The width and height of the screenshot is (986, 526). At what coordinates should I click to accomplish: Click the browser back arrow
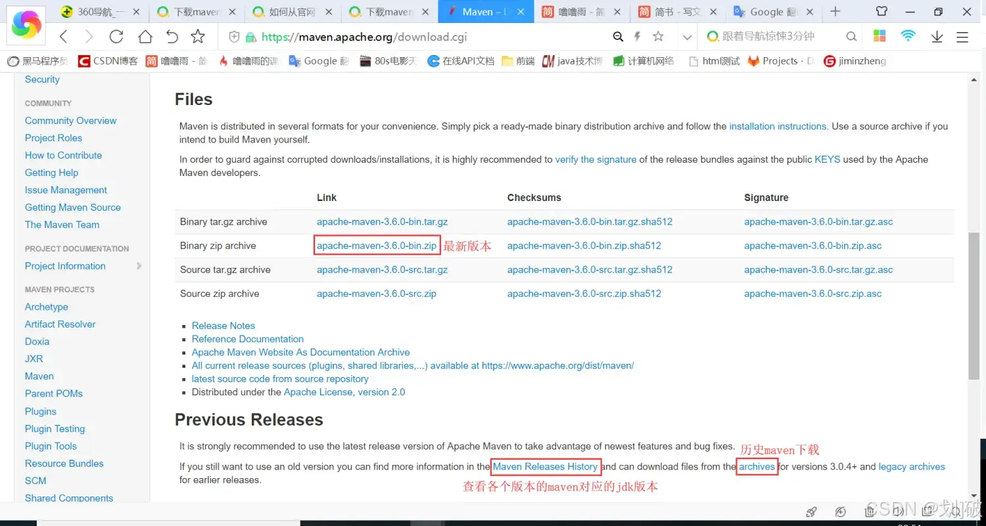click(63, 37)
